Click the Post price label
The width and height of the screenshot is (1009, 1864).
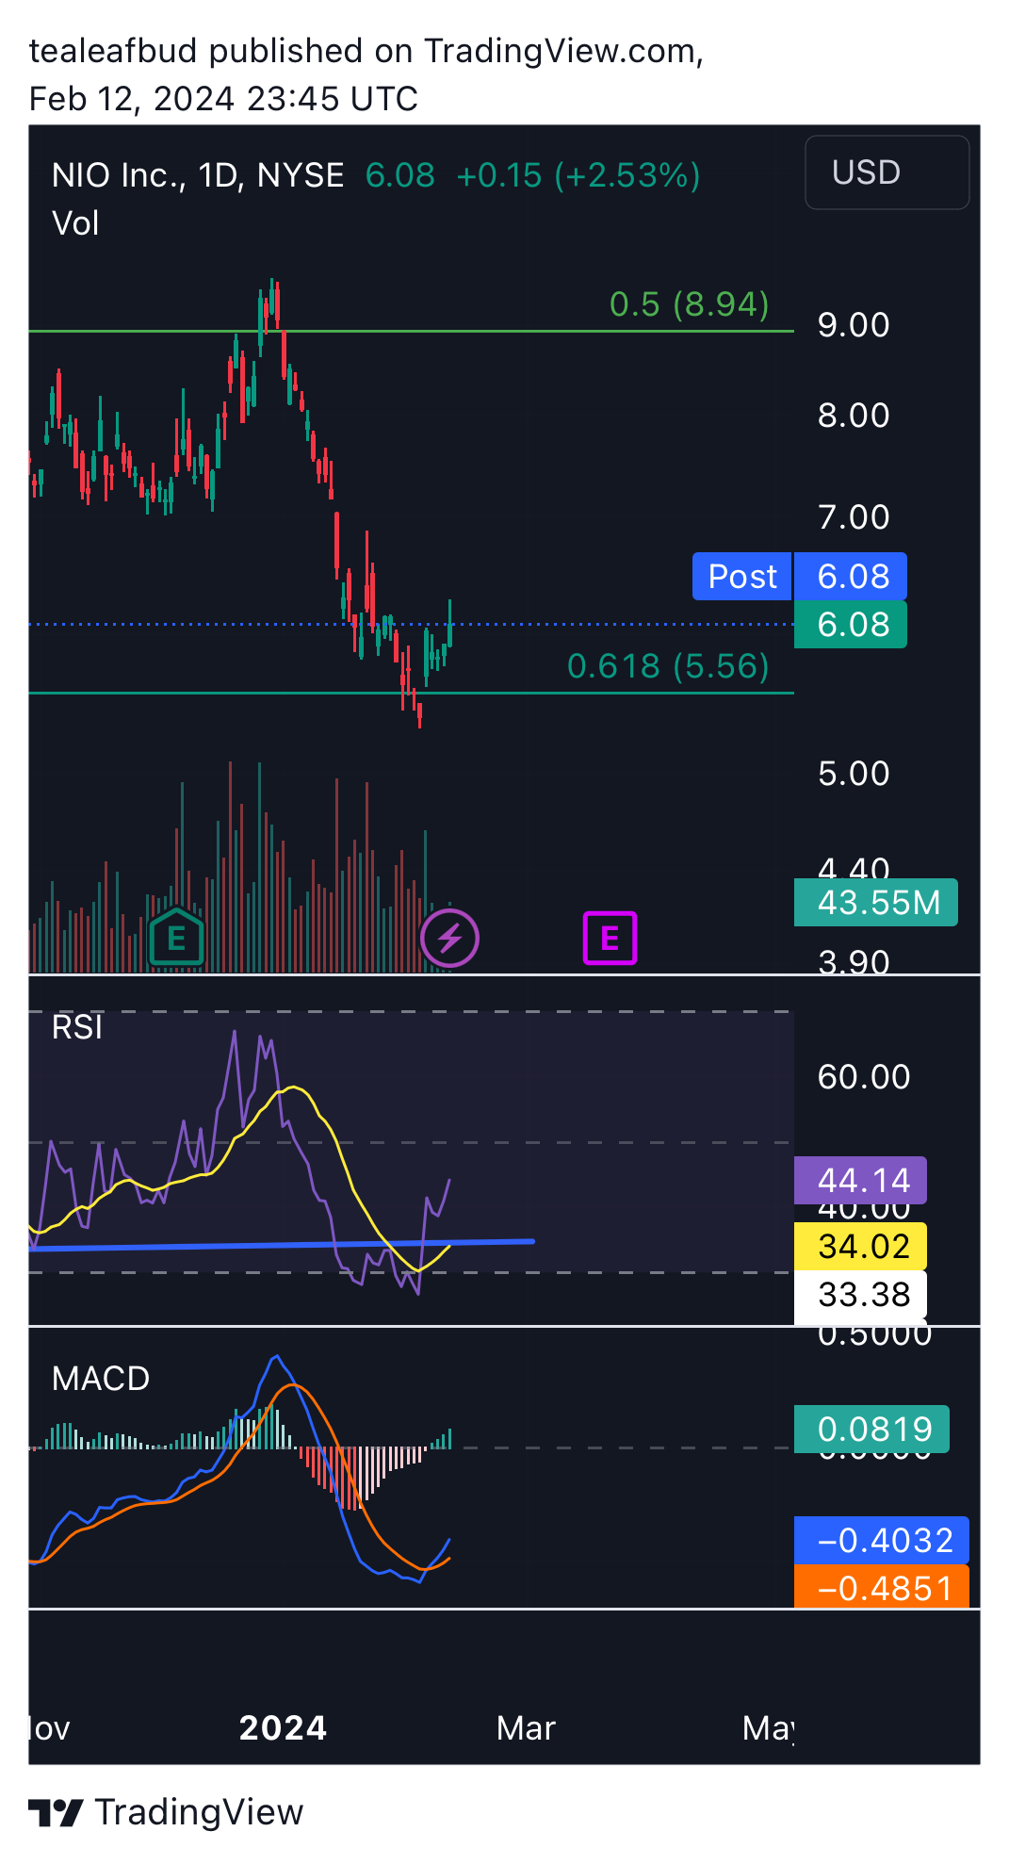coord(742,576)
